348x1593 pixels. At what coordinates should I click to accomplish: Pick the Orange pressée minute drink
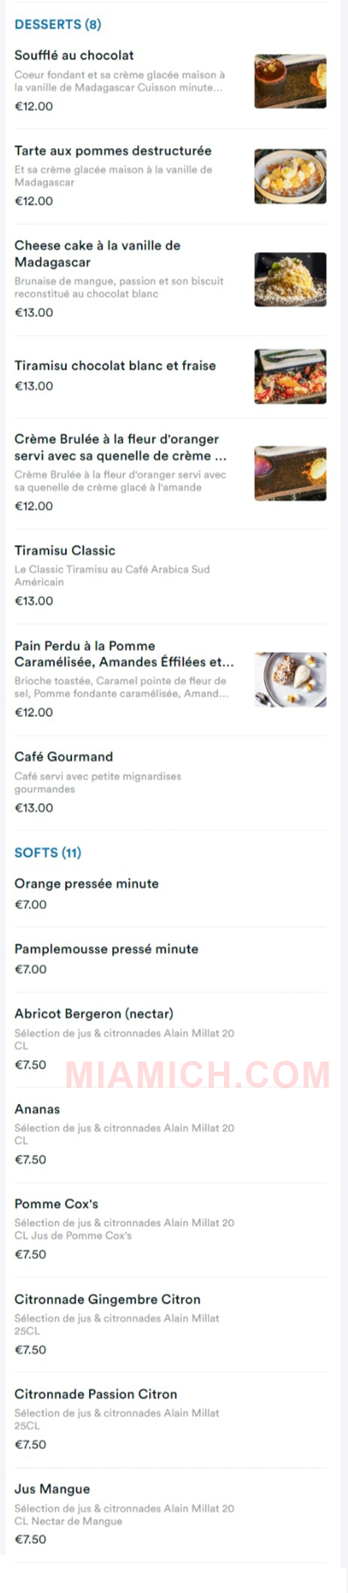pyautogui.click(x=170, y=894)
